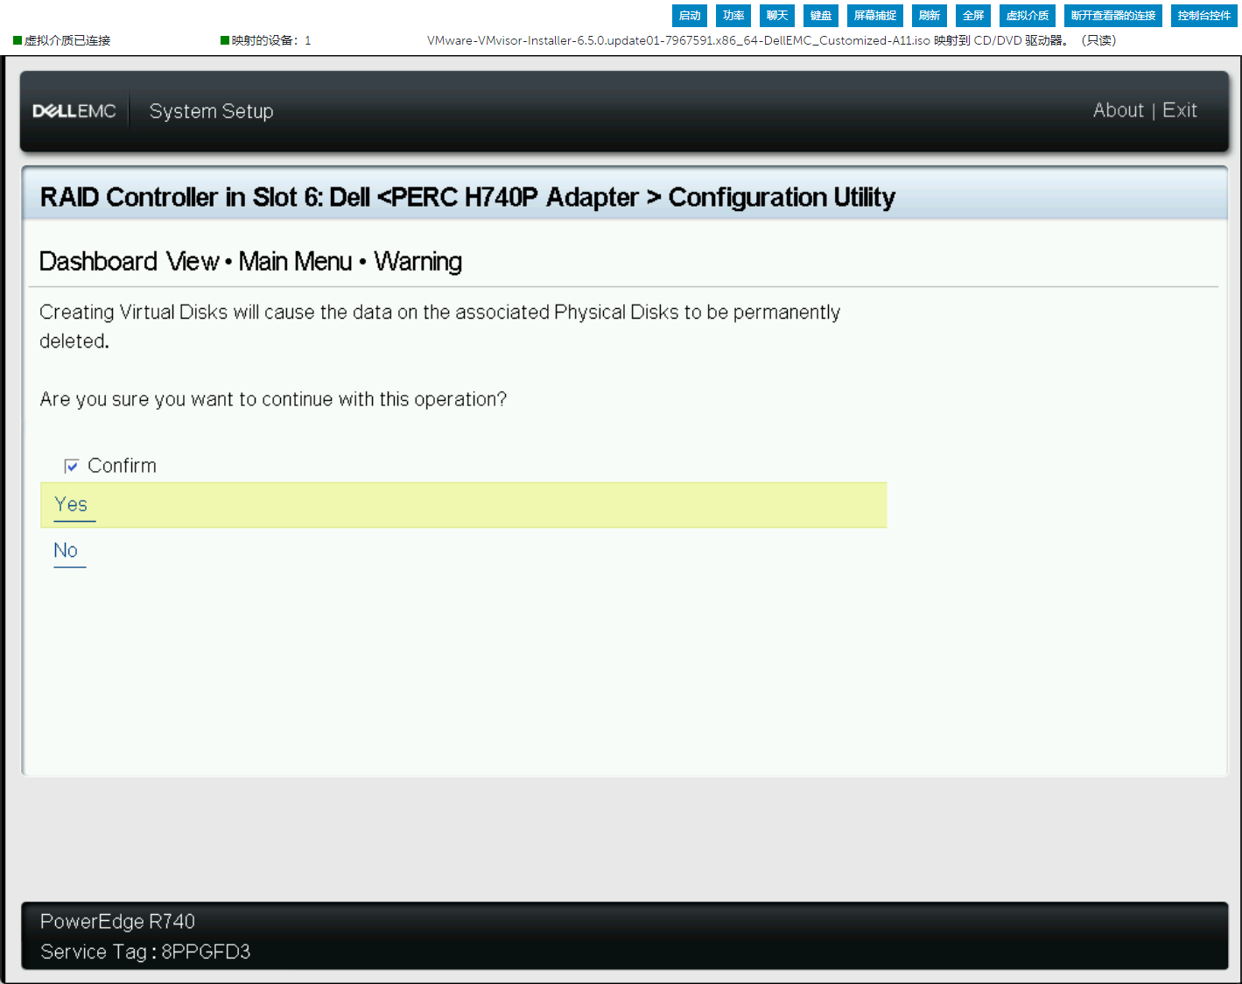Click the Dashboard View Main Menu Warning breadcrumb
1242x984 pixels.
pyautogui.click(x=250, y=261)
